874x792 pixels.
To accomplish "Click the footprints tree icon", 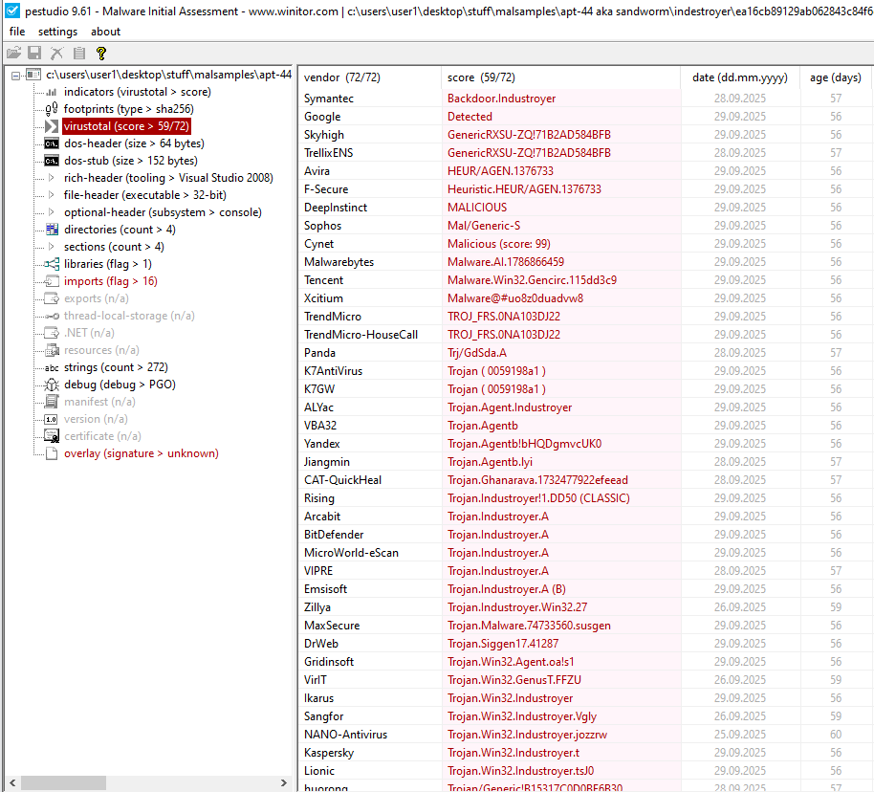I will tap(52, 109).
